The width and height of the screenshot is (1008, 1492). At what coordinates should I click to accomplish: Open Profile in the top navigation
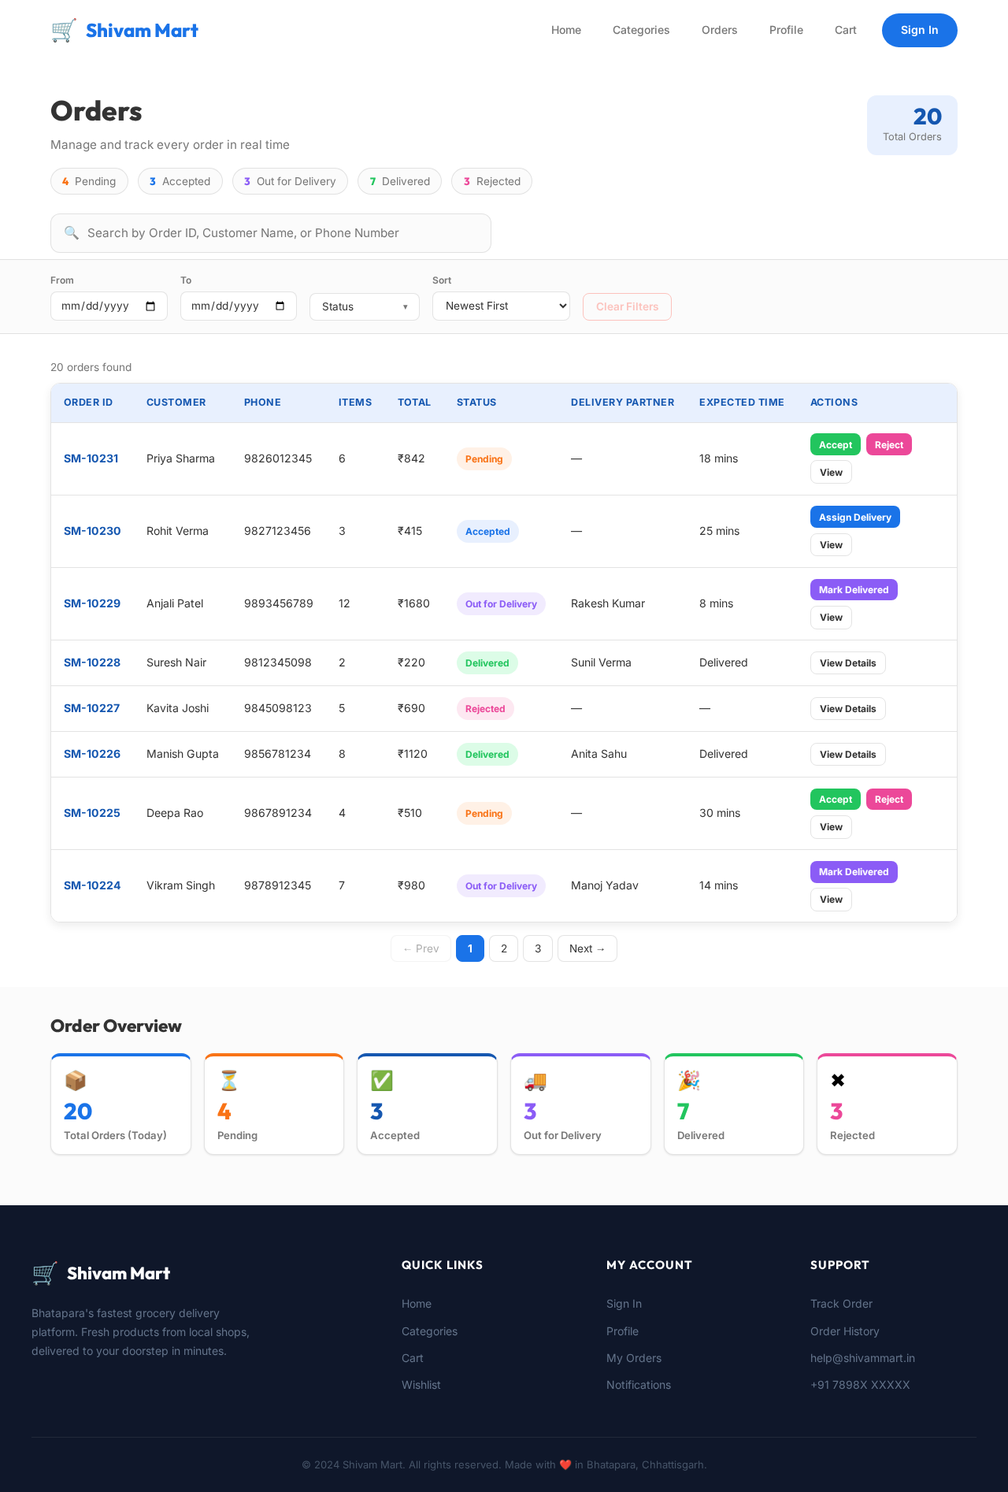click(x=786, y=30)
